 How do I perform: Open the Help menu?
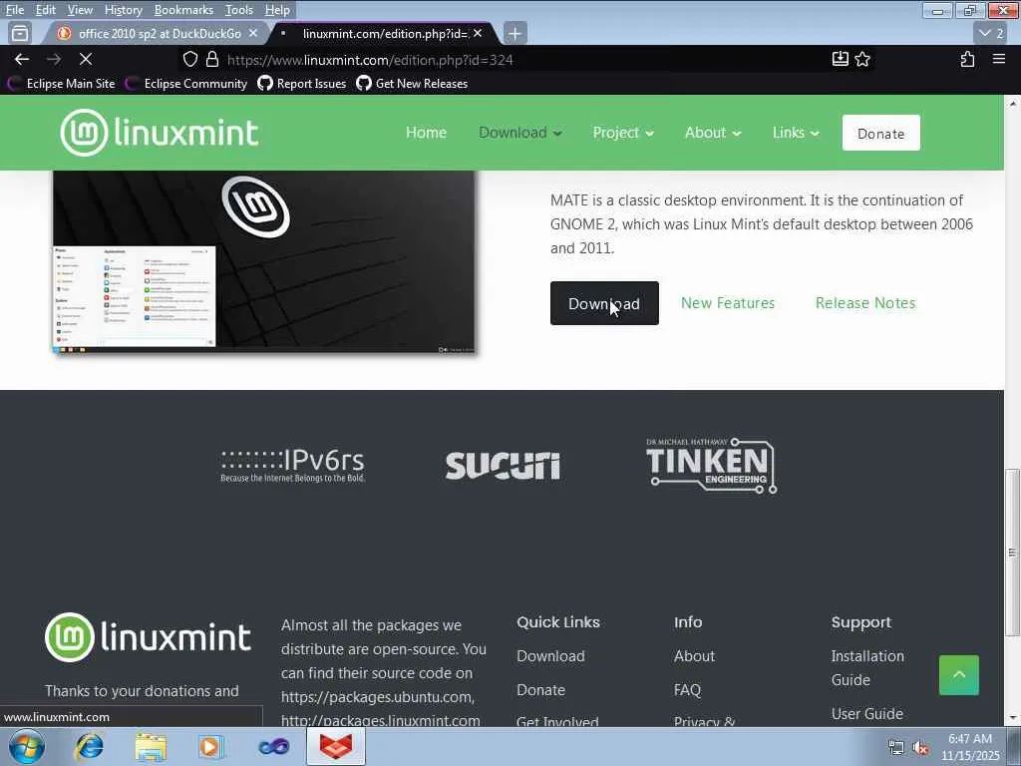pyautogui.click(x=277, y=10)
